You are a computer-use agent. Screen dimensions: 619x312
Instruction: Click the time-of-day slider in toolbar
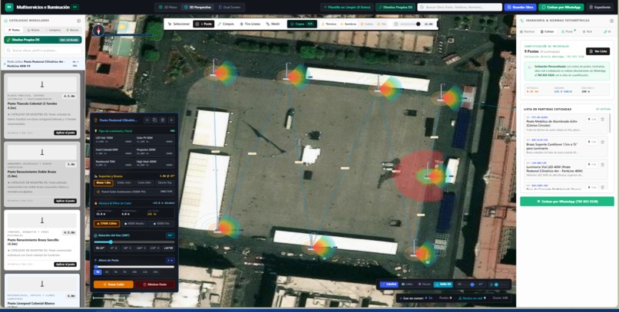411,24
